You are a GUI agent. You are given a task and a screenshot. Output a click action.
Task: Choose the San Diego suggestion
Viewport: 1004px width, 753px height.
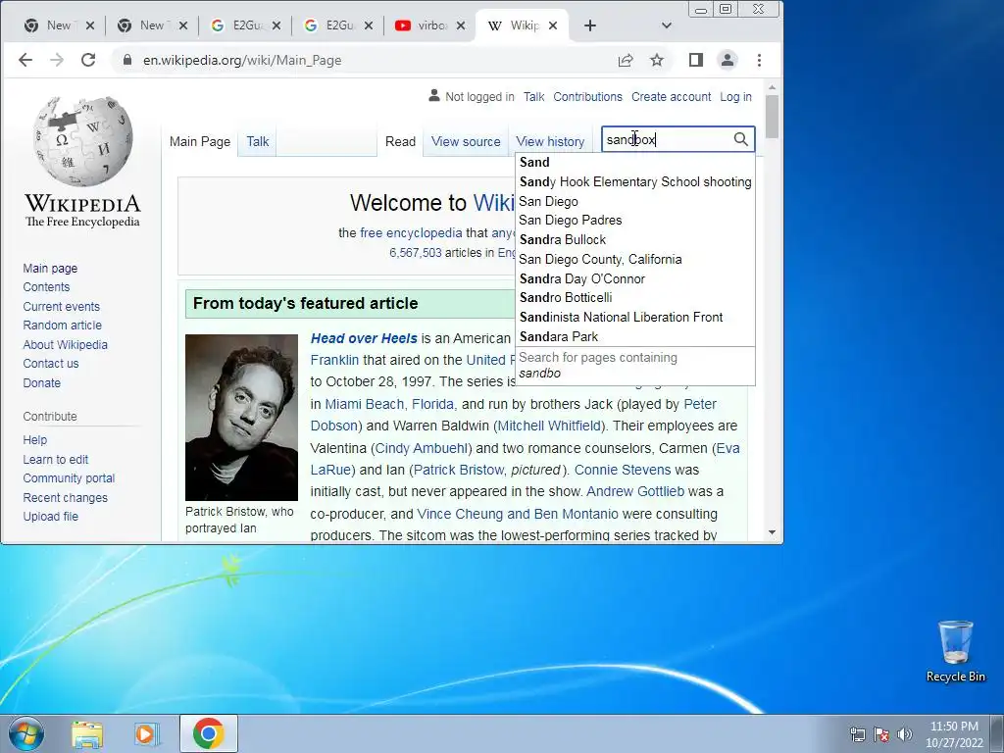[x=635, y=201]
